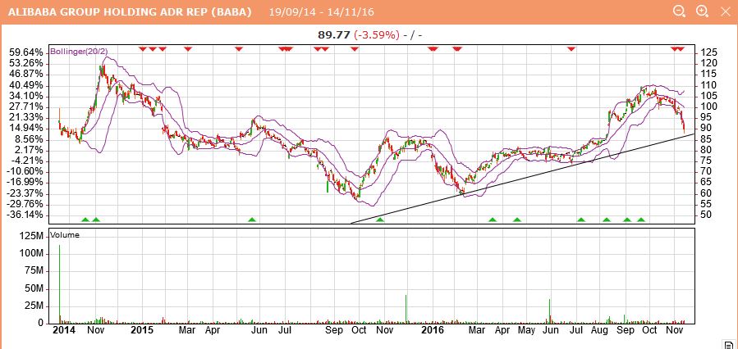Open the document notes icon below chart

pyautogui.click(x=729, y=345)
